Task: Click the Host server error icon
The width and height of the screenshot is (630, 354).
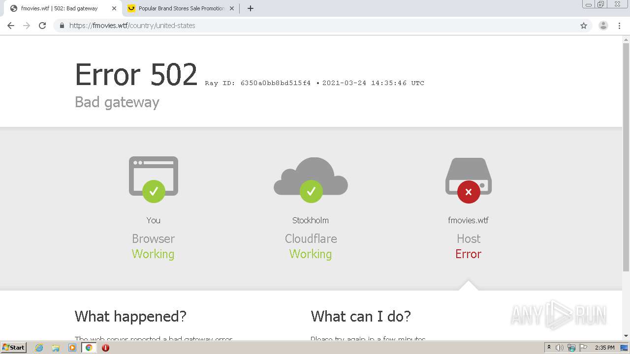Action: [x=469, y=180]
